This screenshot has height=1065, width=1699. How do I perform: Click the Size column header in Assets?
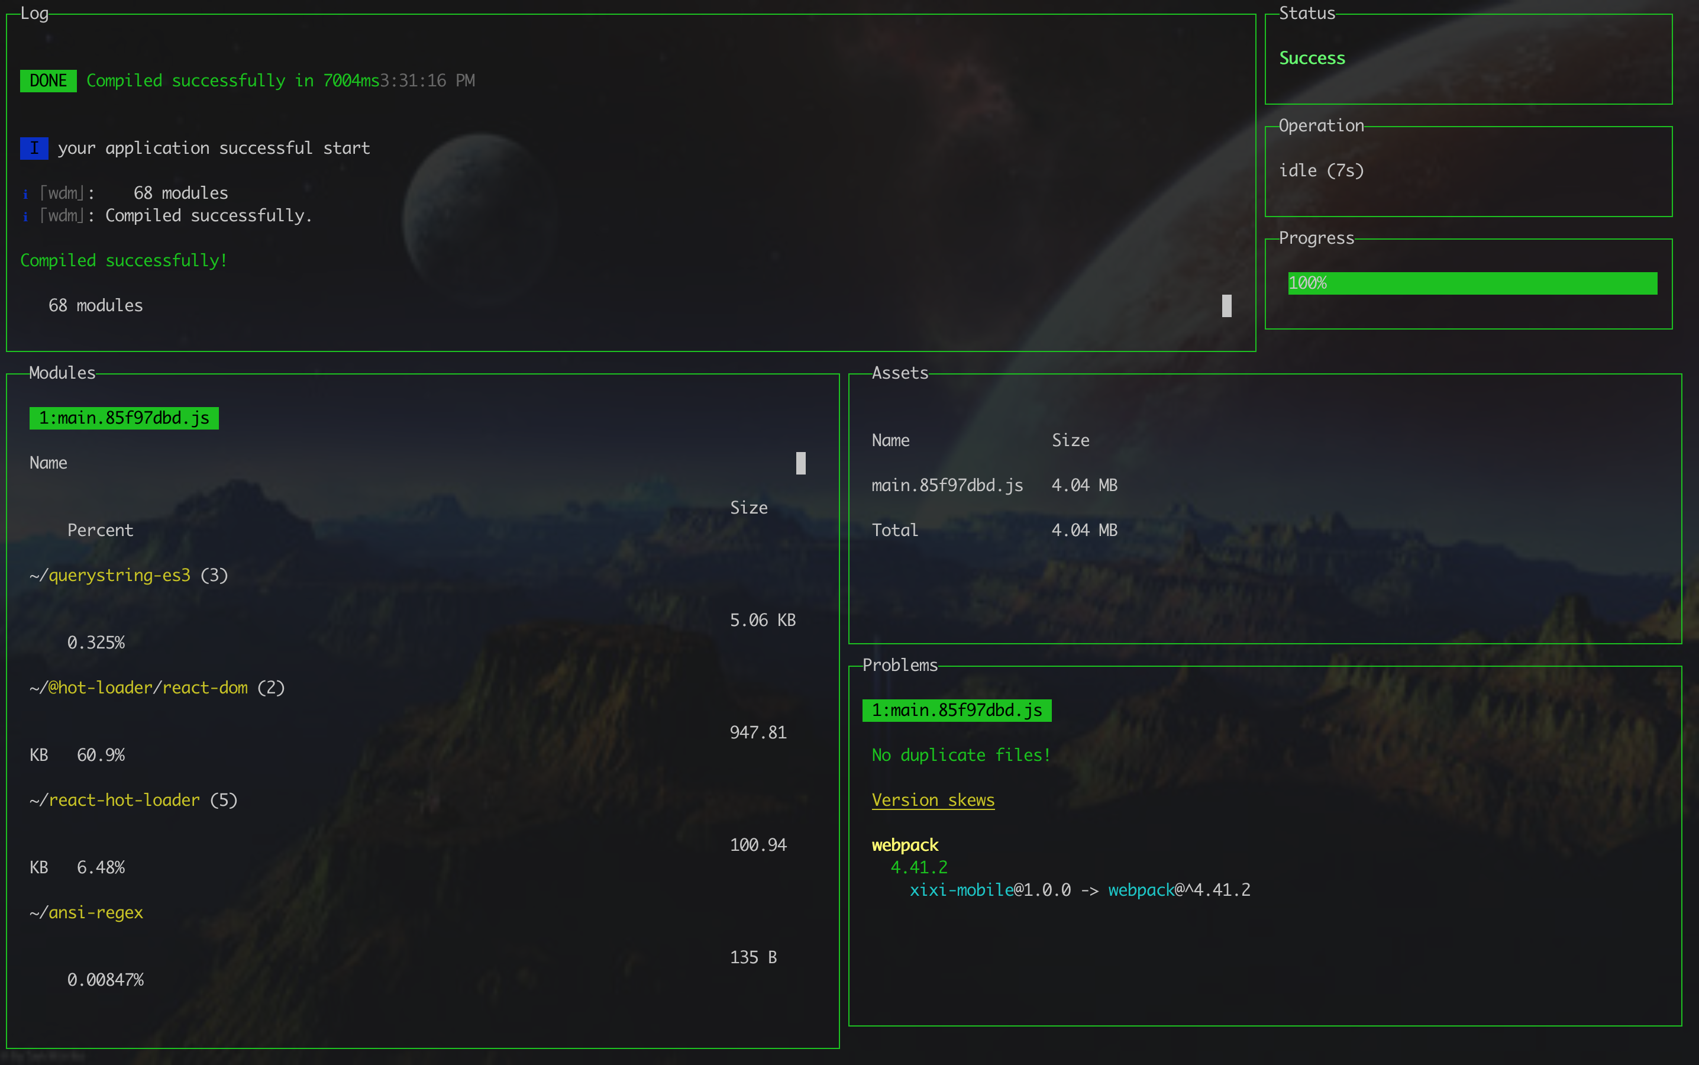pos(1070,440)
